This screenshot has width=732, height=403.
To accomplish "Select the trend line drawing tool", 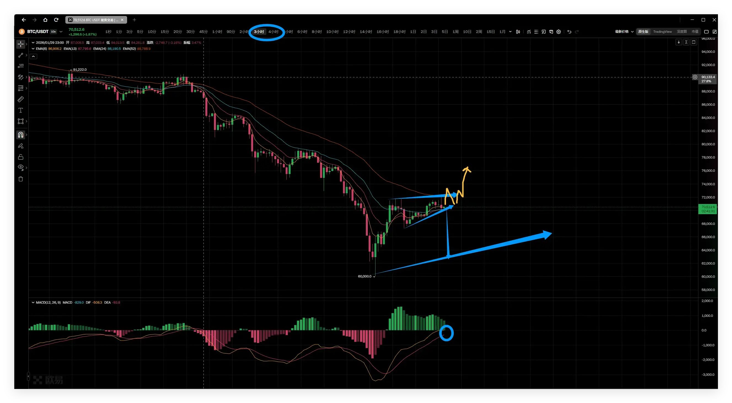I will pos(20,55).
